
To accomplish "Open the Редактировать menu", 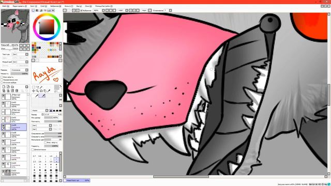I will tap(19, 6).
